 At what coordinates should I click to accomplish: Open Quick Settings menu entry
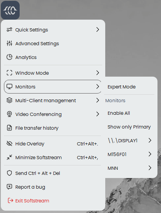coord(53,29)
